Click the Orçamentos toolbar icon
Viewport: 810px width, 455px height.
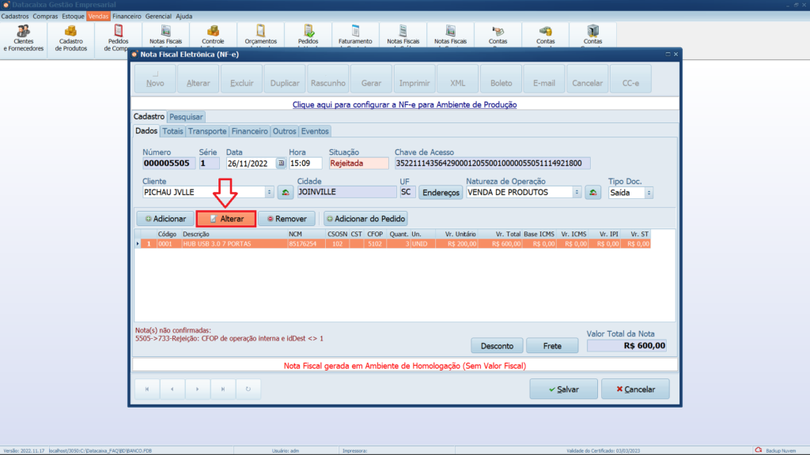[260, 33]
